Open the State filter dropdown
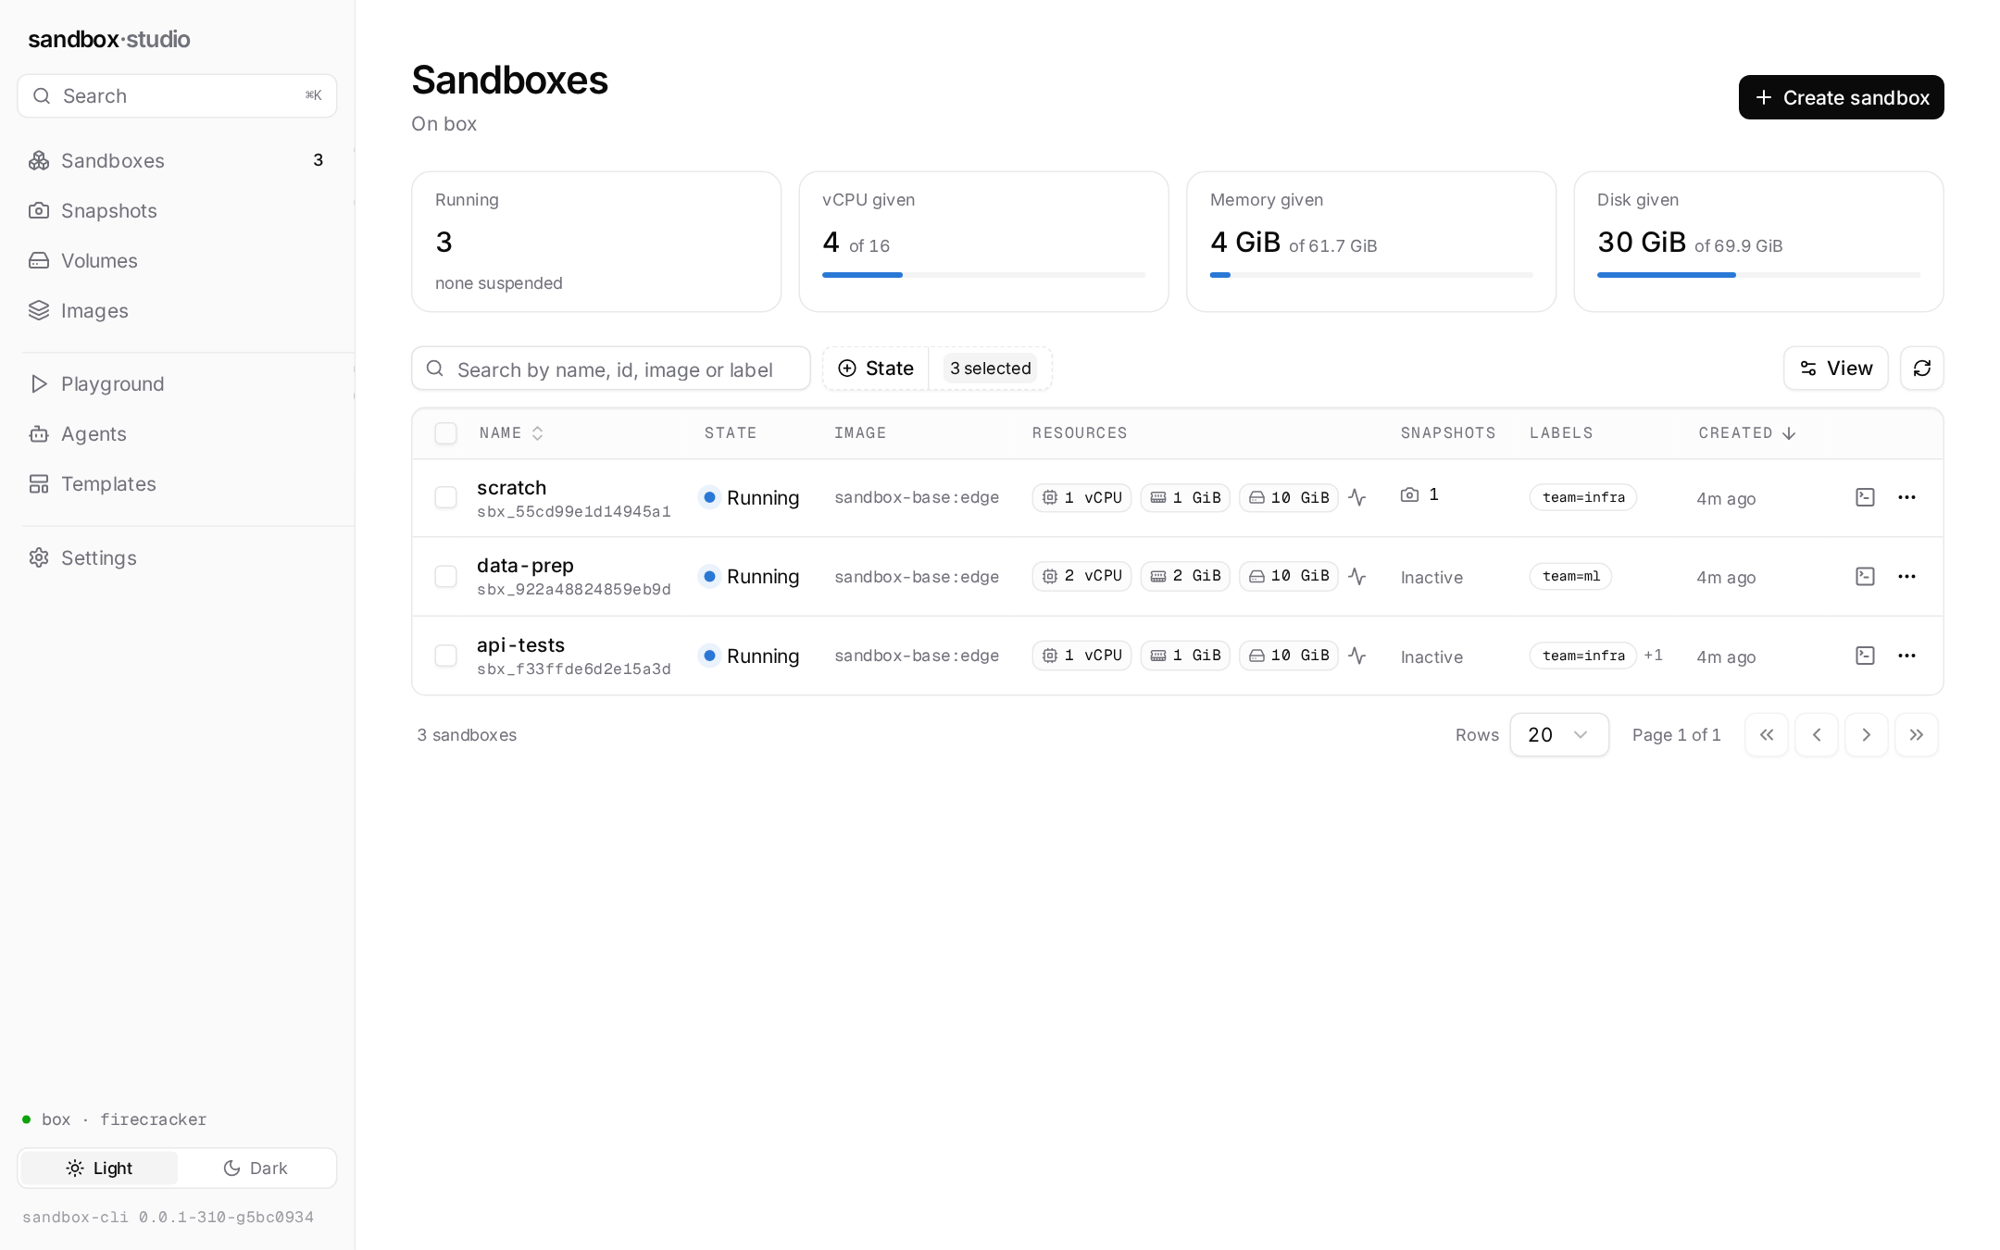 876,369
